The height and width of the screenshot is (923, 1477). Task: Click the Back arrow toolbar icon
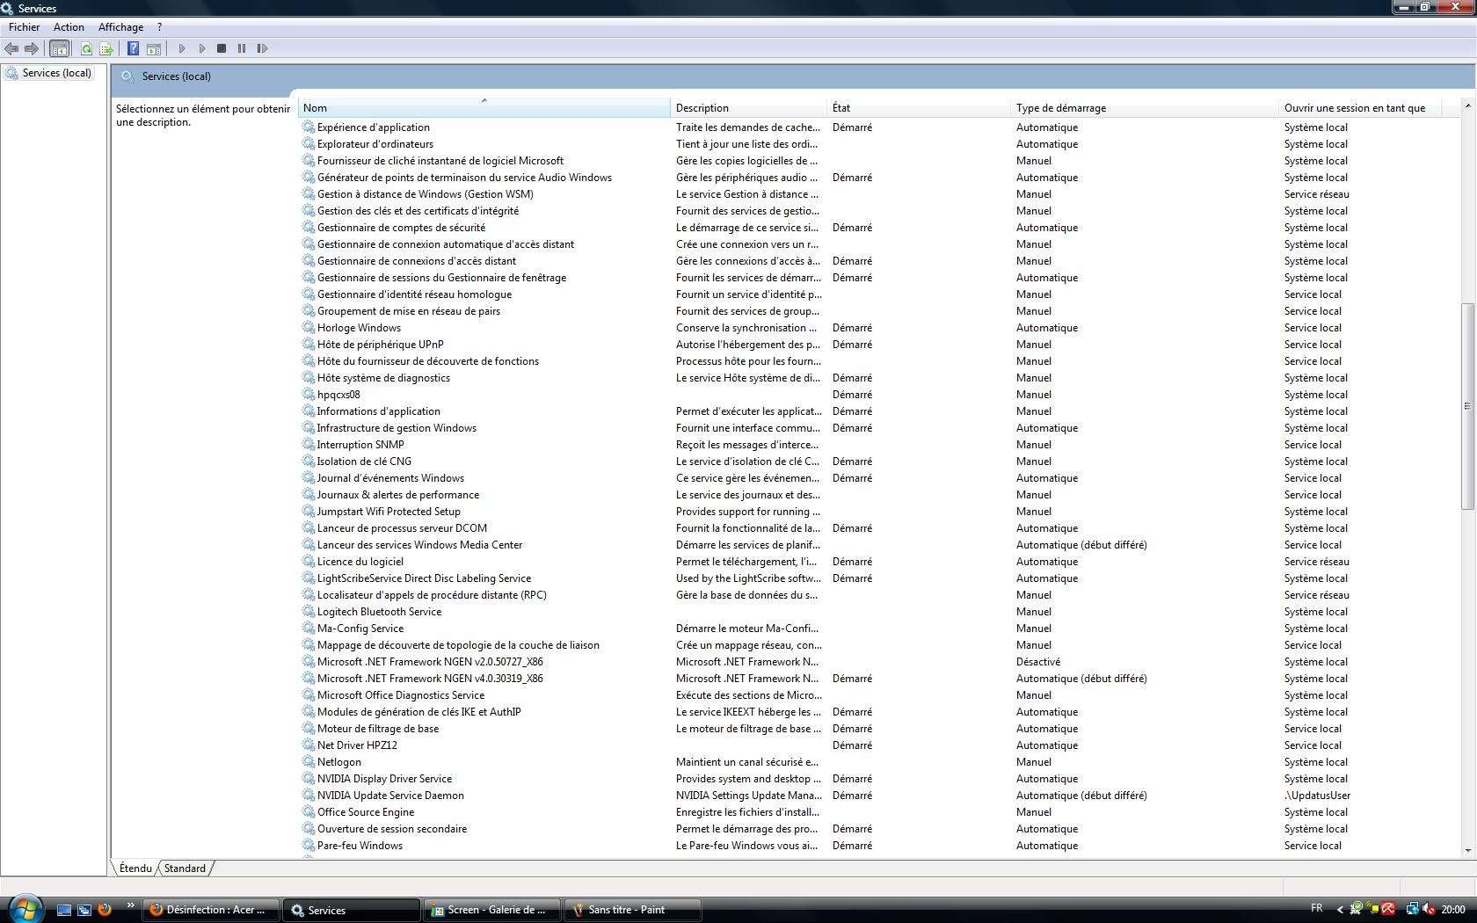click(x=11, y=48)
